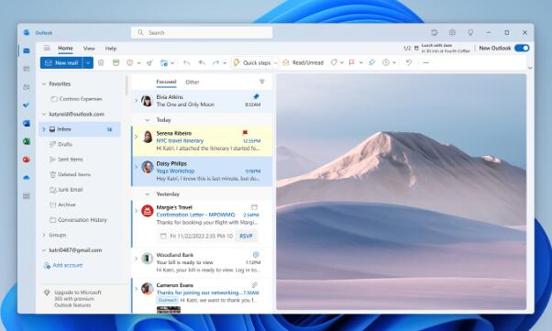
Task: Open the Quick steps dropdown arrow
Action: pyautogui.click(x=276, y=63)
